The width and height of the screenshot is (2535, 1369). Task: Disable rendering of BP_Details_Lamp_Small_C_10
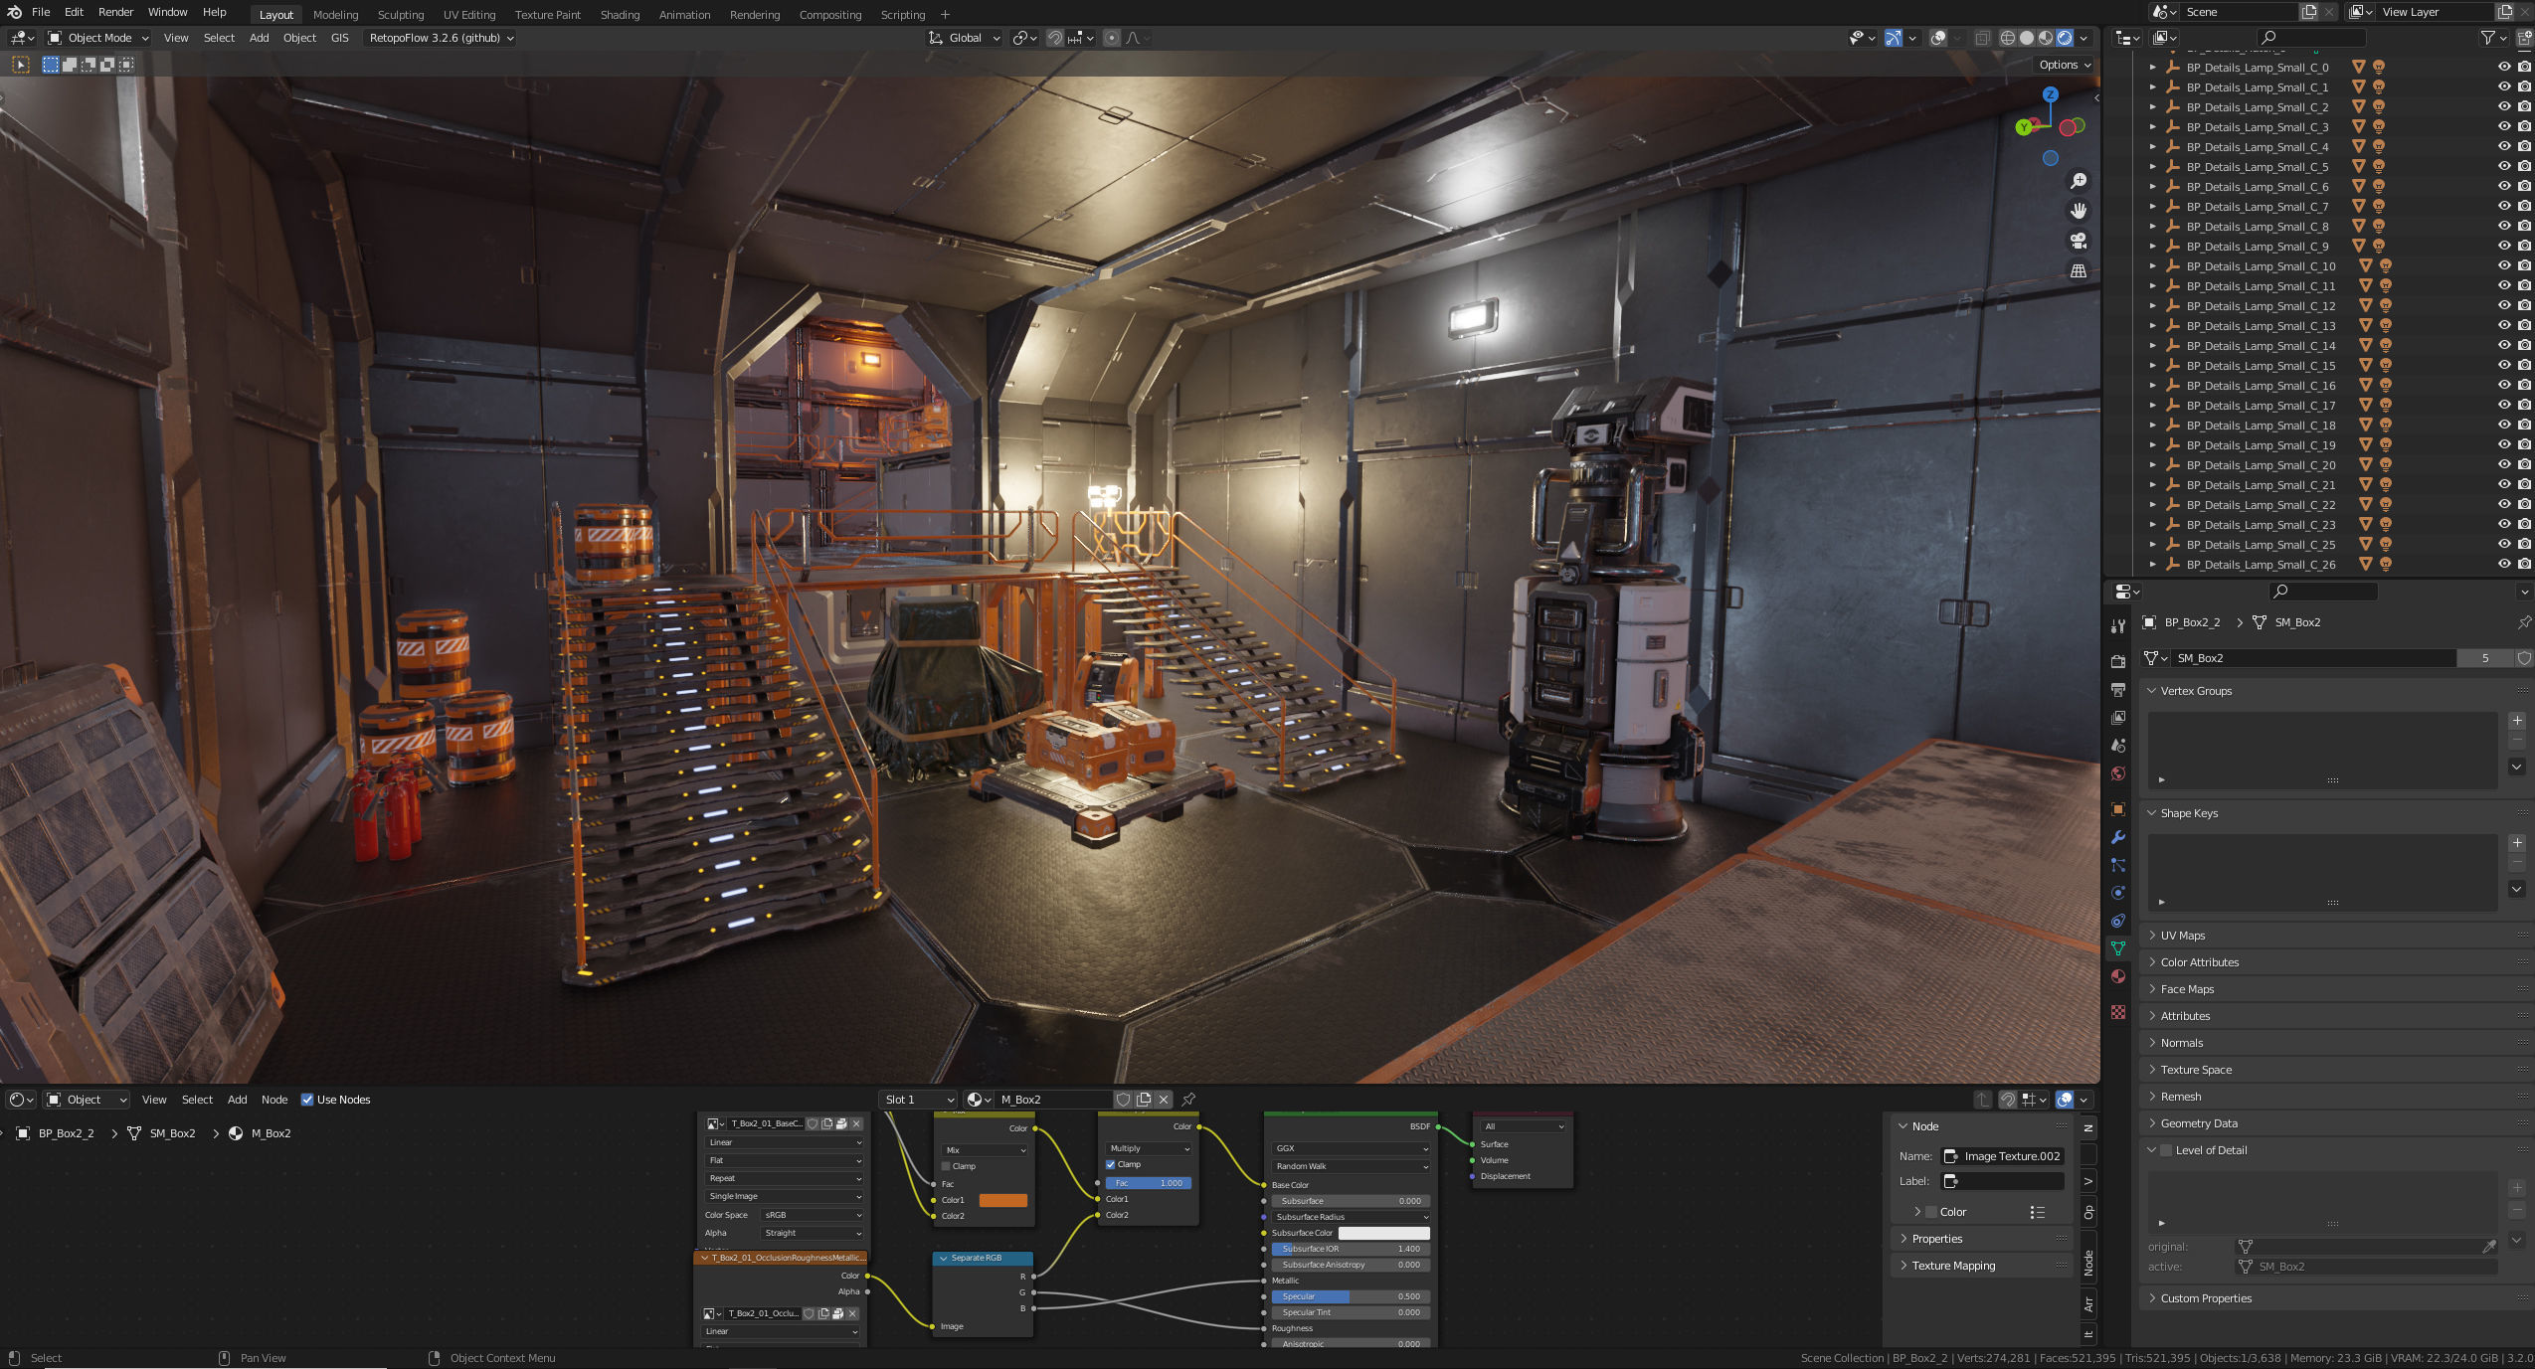point(2524,266)
